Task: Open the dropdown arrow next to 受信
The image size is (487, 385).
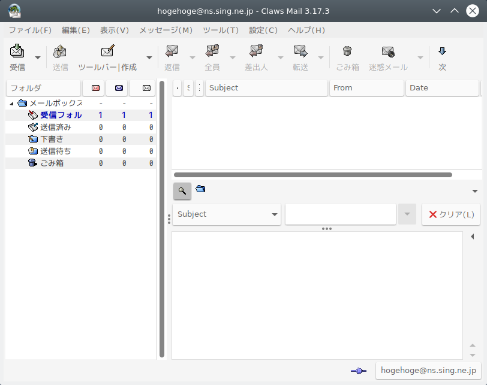Action: [38, 57]
